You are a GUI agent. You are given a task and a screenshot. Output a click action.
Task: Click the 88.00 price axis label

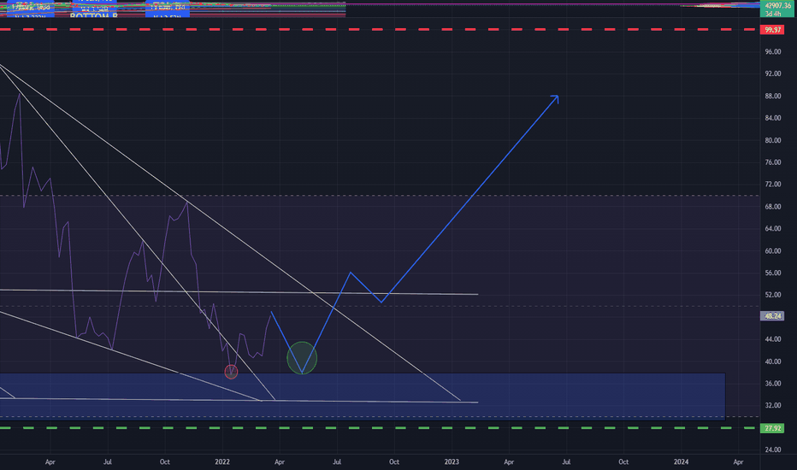point(772,96)
